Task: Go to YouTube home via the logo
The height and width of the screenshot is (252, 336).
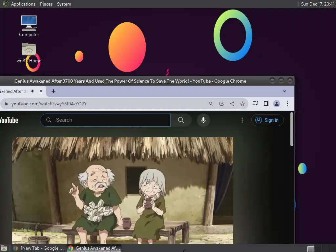Action: pyautogui.click(x=9, y=120)
